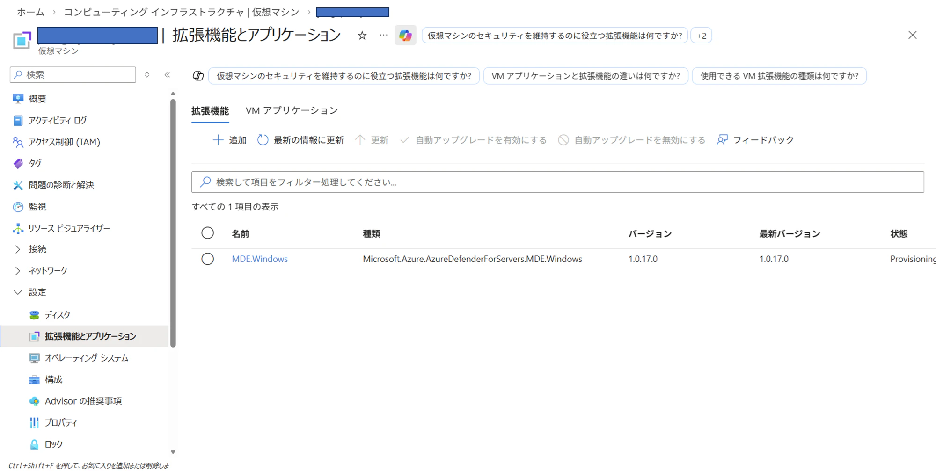The image size is (936, 471).
Task: Click the +2 button to show more Copilot prompts
Action: tap(701, 35)
